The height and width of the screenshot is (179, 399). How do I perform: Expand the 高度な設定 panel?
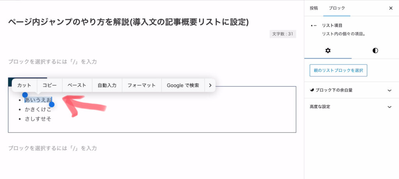(351, 107)
